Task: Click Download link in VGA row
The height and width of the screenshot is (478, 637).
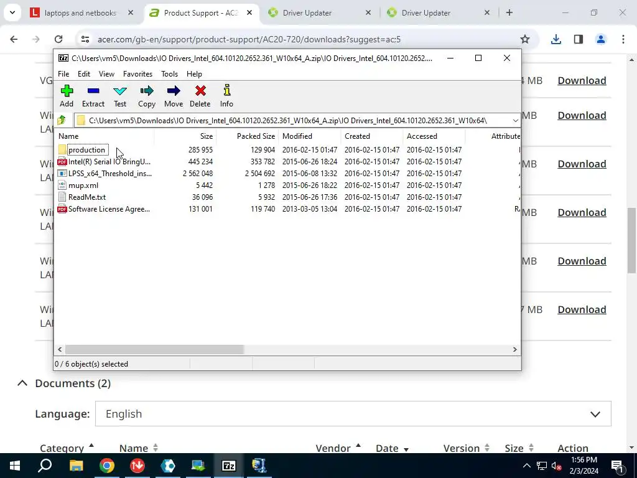Action: pyautogui.click(x=582, y=80)
